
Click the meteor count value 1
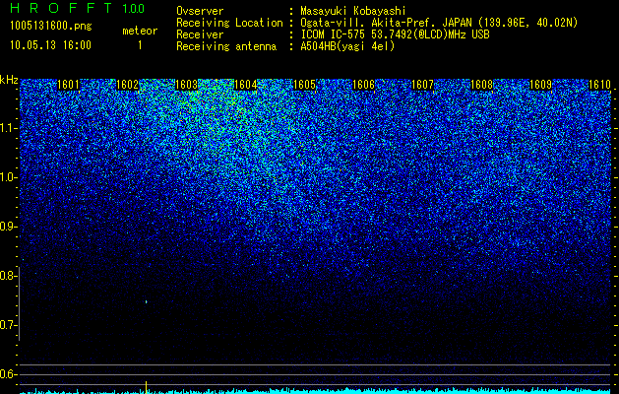[x=140, y=45]
